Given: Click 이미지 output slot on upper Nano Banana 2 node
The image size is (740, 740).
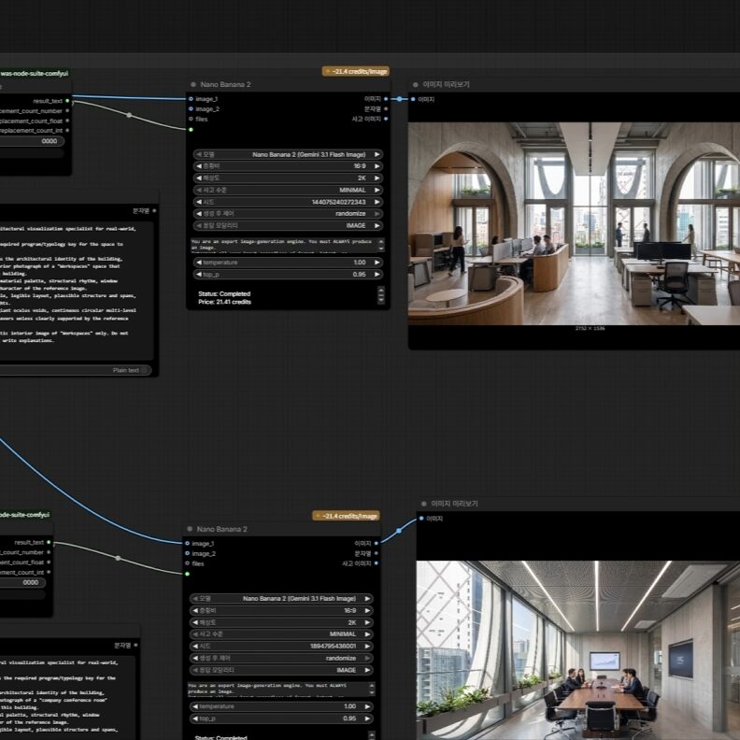Looking at the screenshot, I should pos(386,99).
